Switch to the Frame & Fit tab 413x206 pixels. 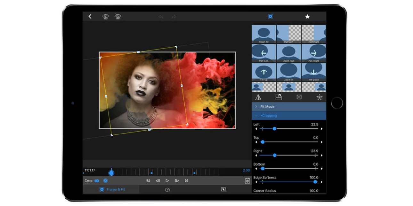[111, 189]
